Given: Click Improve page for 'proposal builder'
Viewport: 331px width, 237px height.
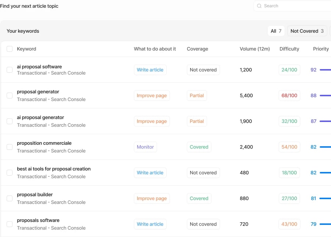Looking at the screenshot, I should click(152, 198).
